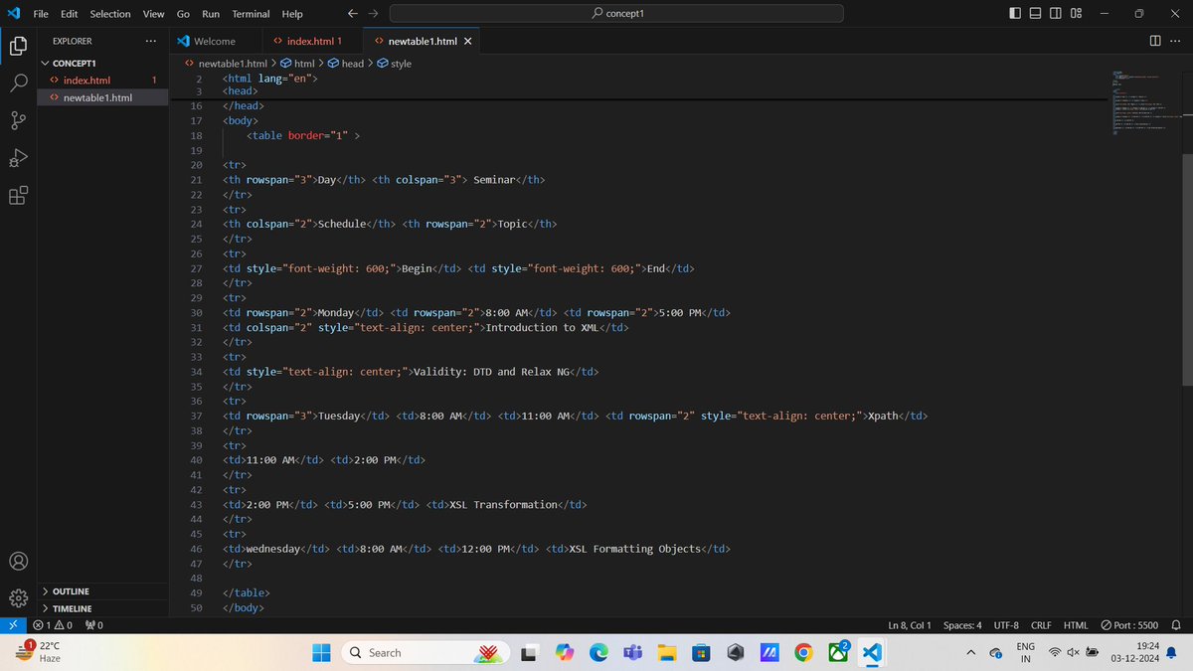This screenshot has height=671, width=1193.
Task: Switch to the index.html tab
Action: click(x=311, y=41)
